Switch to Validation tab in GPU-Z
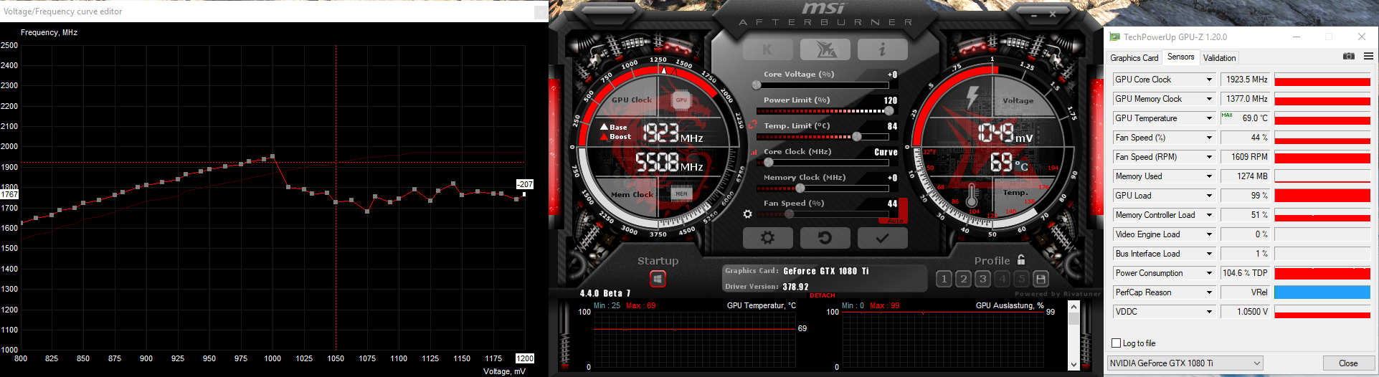The width and height of the screenshot is (1379, 377). point(1219,58)
